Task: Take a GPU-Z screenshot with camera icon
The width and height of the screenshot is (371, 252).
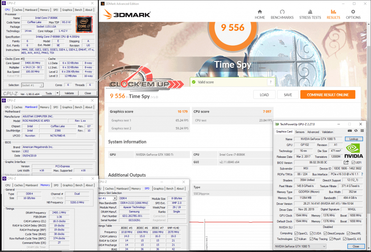Action: [x=350, y=130]
